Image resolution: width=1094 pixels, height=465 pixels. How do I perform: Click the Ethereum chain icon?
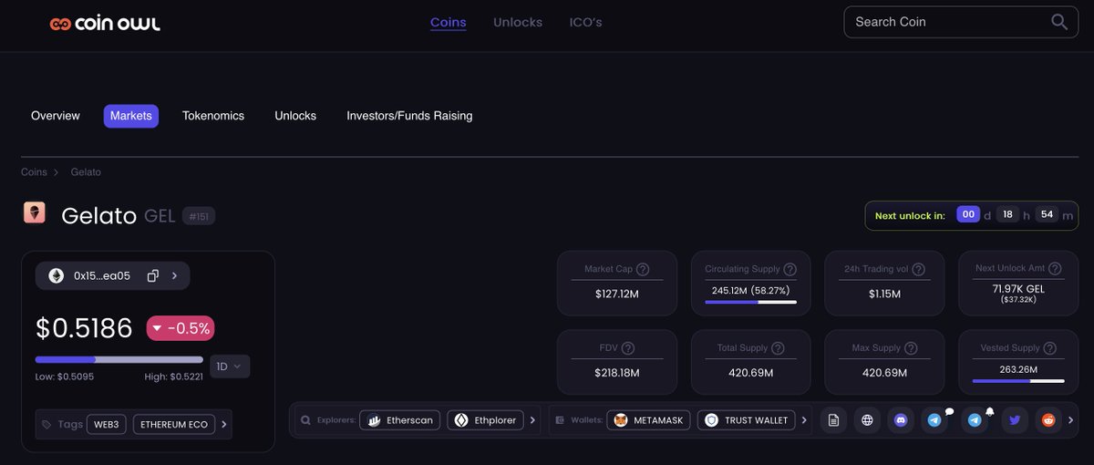[57, 275]
